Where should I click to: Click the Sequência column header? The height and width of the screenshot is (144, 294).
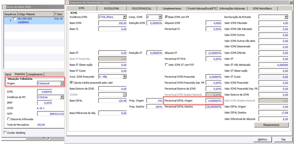pyautogui.click(x=10, y=14)
